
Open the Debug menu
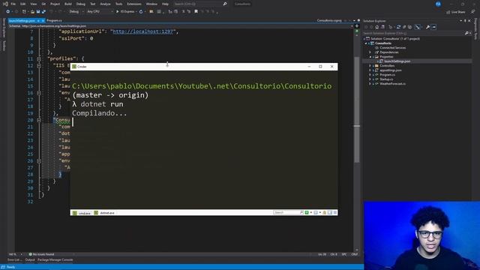tap(81, 4)
